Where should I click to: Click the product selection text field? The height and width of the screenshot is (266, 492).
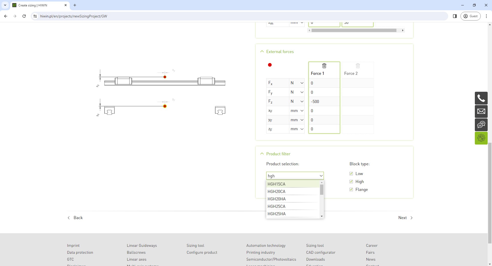pos(292,176)
